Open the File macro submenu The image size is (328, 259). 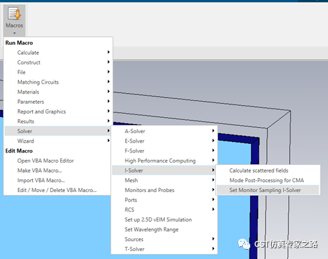[58, 72]
